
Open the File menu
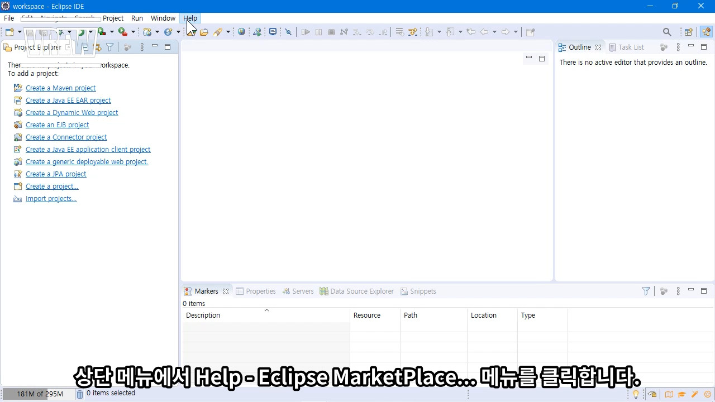click(9, 18)
